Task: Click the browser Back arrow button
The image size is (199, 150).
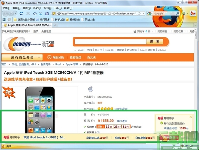Action: click(6, 13)
